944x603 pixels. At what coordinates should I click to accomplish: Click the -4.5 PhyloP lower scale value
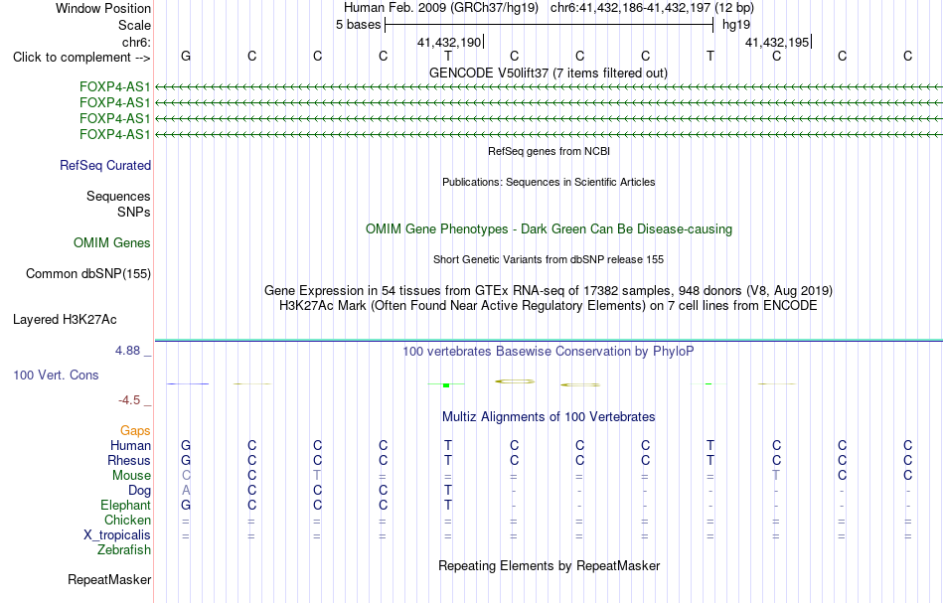click(x=129, y=400)
